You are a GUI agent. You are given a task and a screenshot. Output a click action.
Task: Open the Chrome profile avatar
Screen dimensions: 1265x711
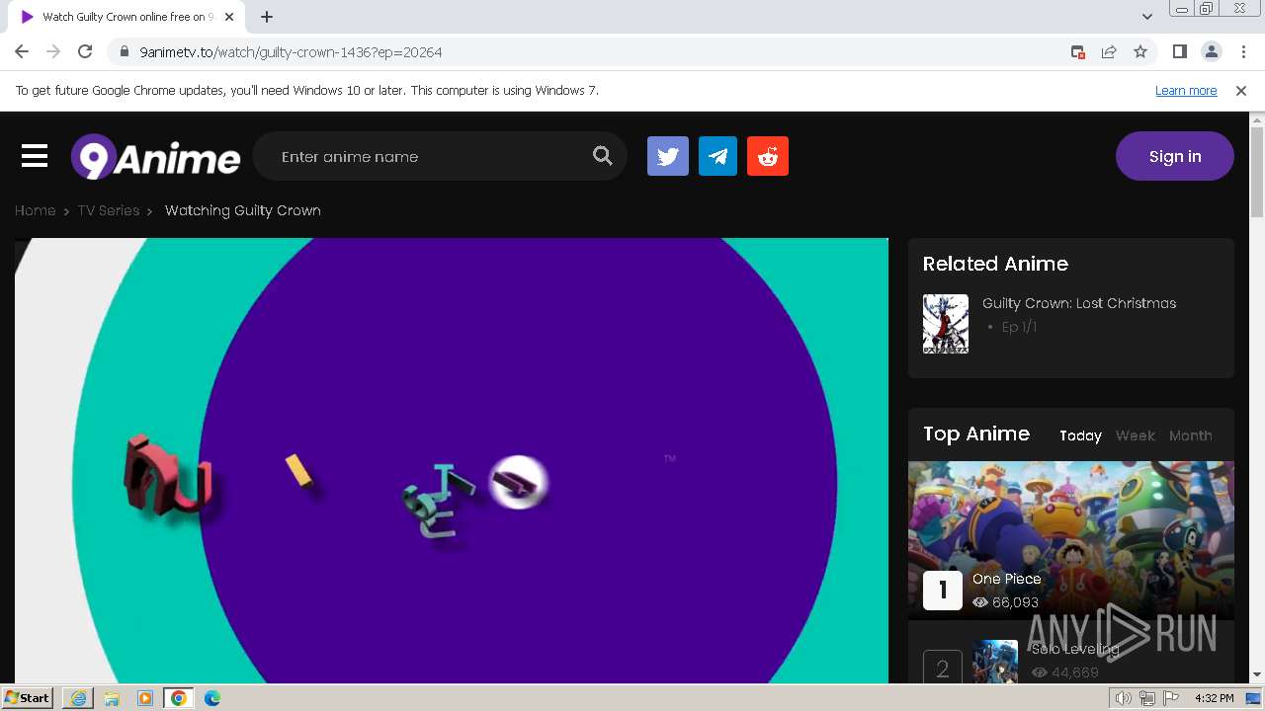(1211, 51)
